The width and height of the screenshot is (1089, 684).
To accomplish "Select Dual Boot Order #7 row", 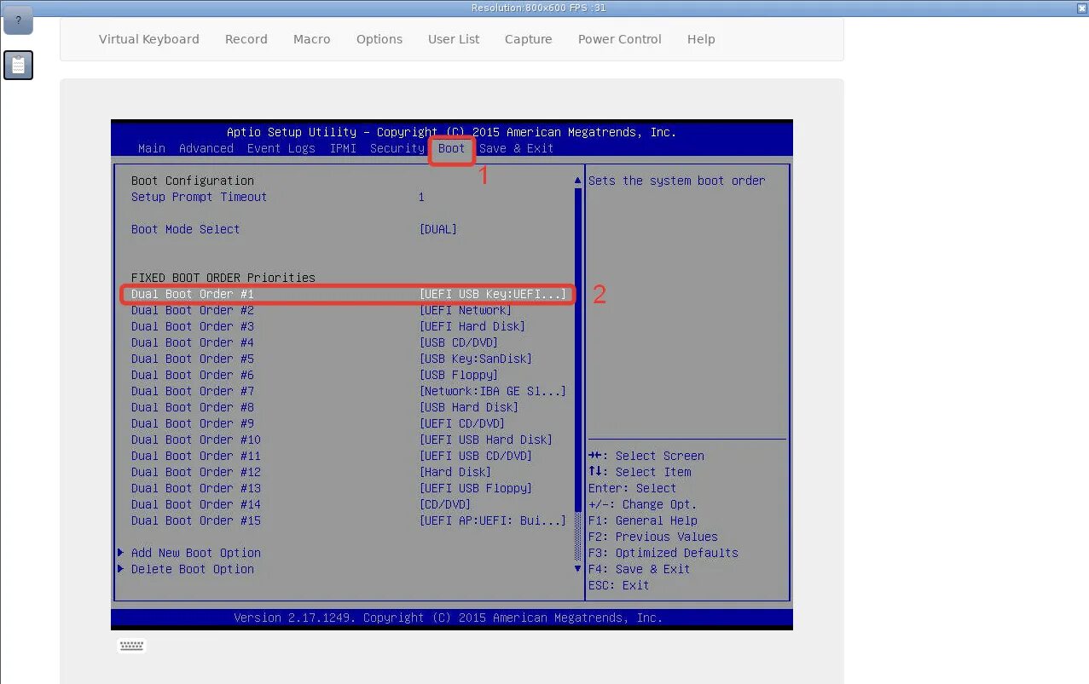I will (348, 391).
